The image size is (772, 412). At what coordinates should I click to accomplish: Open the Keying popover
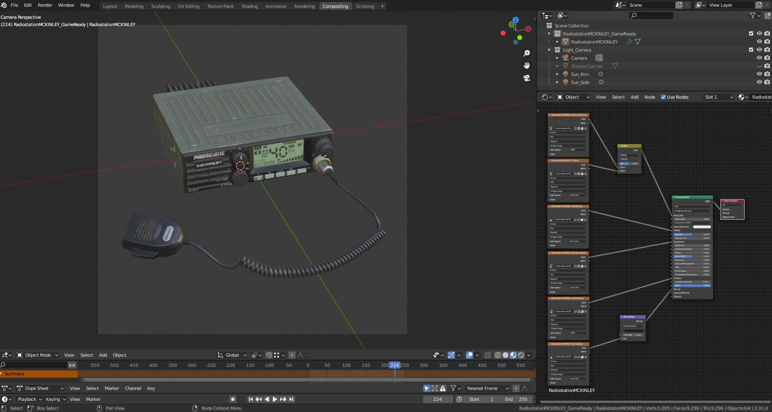[x=55, y=399]
